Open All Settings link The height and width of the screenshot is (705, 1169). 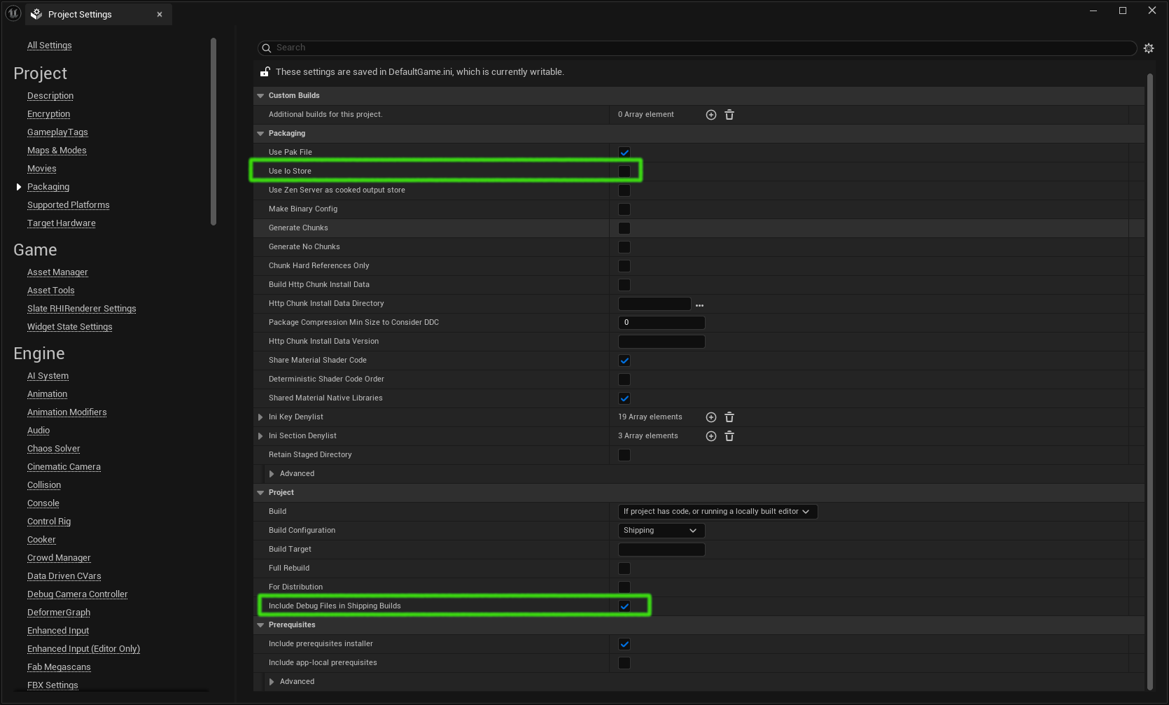tap(50, 46)
